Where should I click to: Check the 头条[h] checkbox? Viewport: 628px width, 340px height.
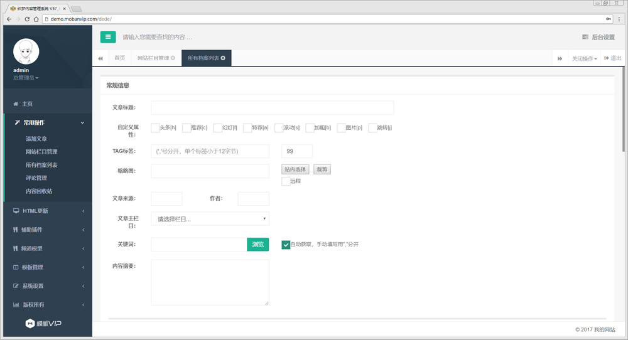coord(155,127)
